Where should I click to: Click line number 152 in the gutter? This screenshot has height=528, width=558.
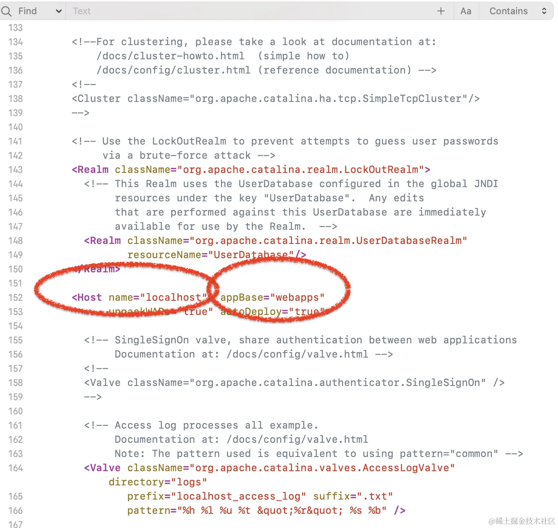15,297
